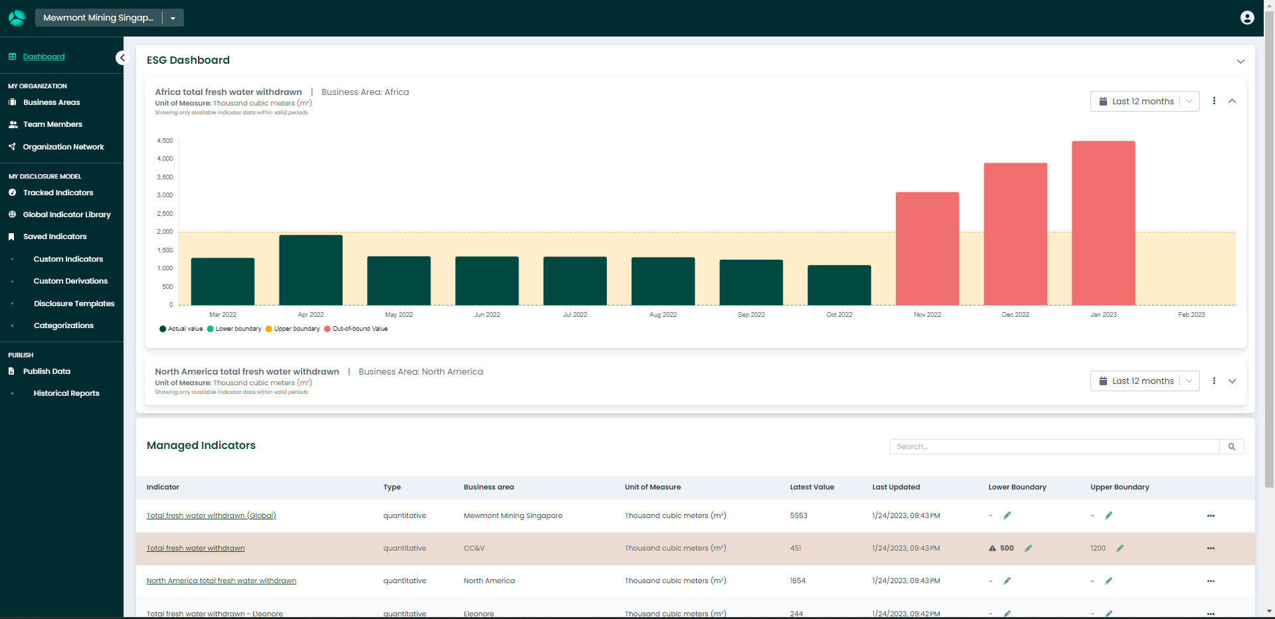Open Historical Reports
This screenshot has height=619, width=1275.
pos(66,393)
